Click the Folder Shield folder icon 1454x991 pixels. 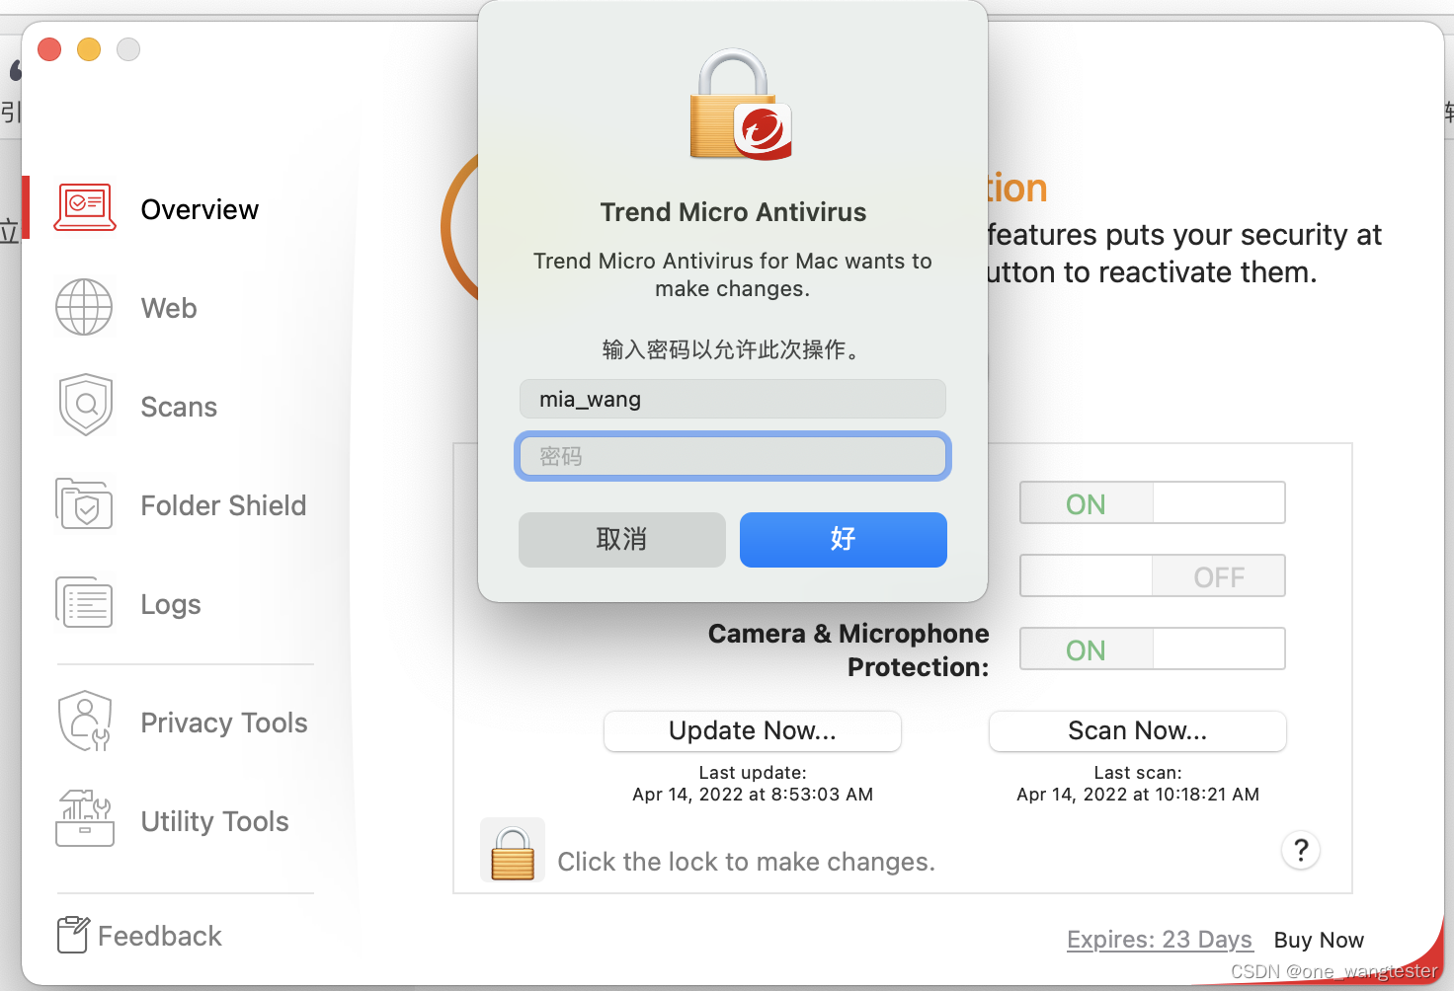84,503
